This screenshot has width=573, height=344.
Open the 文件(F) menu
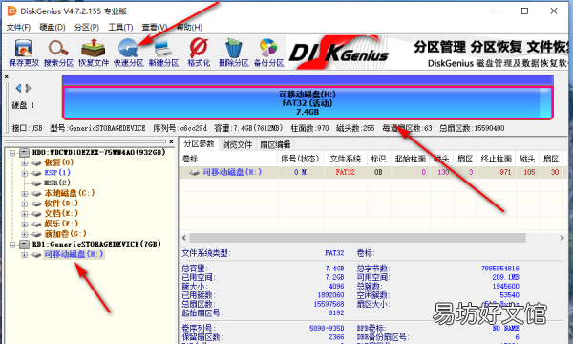click(18, 27)
